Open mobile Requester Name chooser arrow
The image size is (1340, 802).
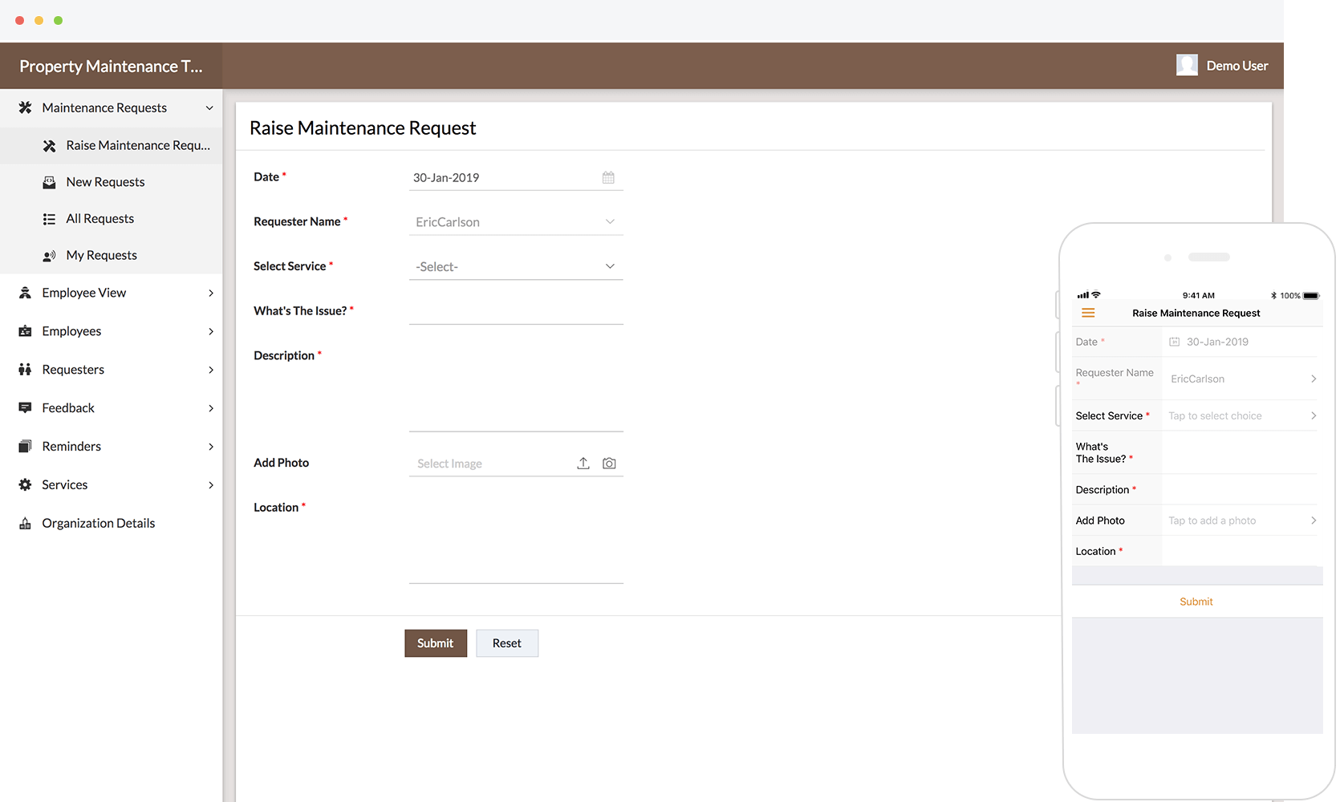click(1314, 379)
